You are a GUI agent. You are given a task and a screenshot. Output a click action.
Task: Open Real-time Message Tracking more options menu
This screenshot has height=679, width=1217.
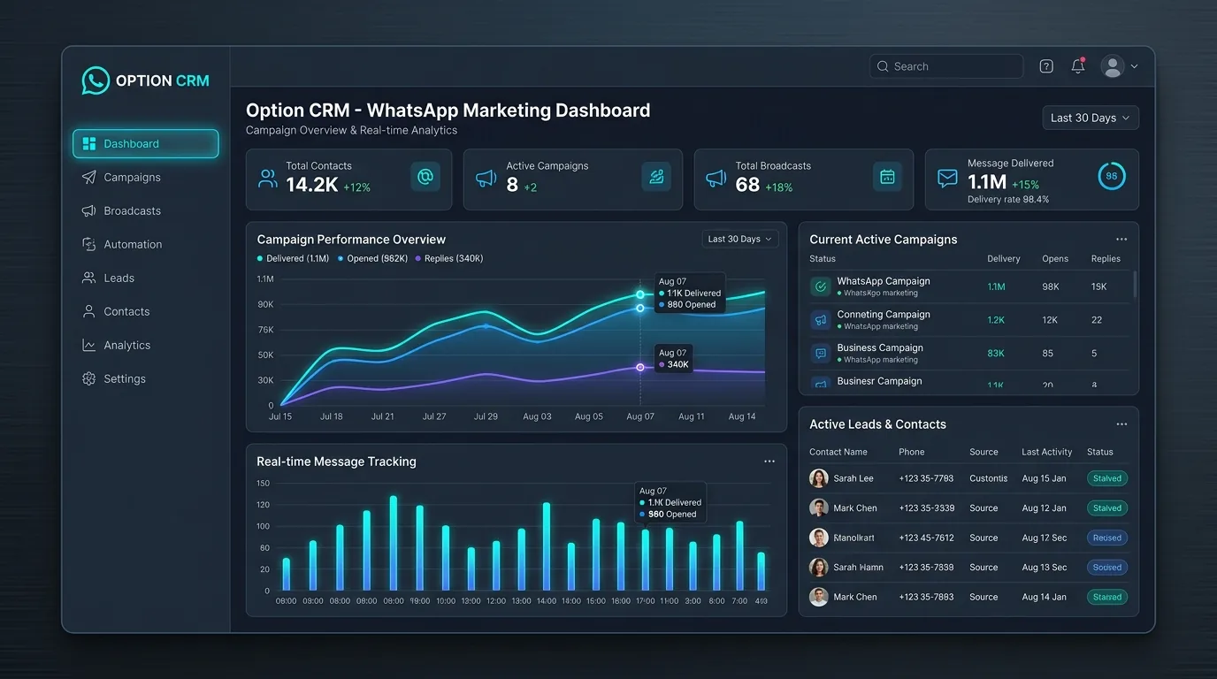tap(769, 462)
